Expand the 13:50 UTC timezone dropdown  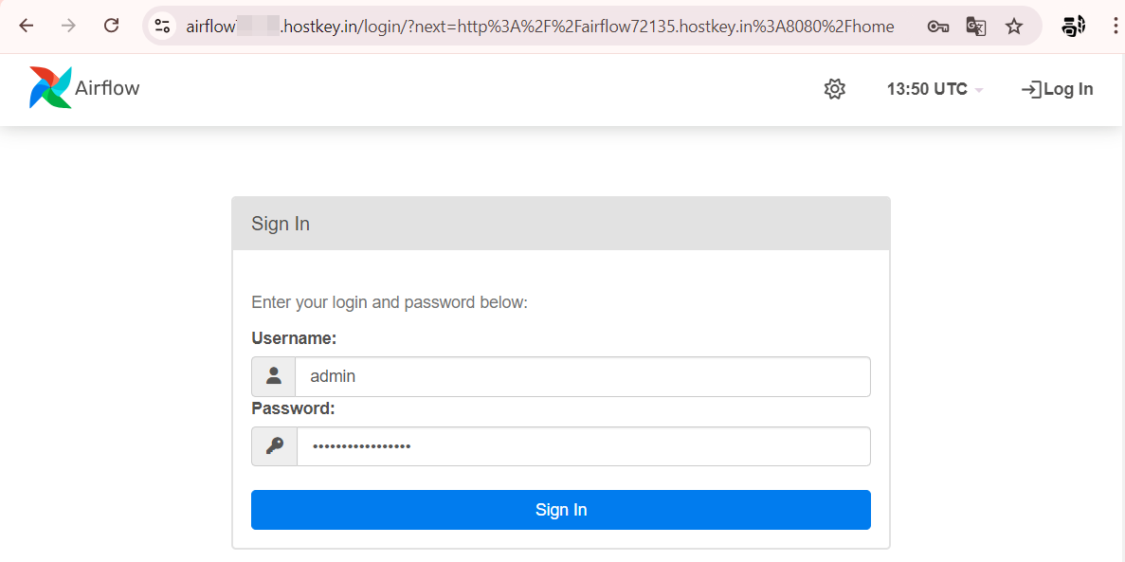click(x=934, y=89)
